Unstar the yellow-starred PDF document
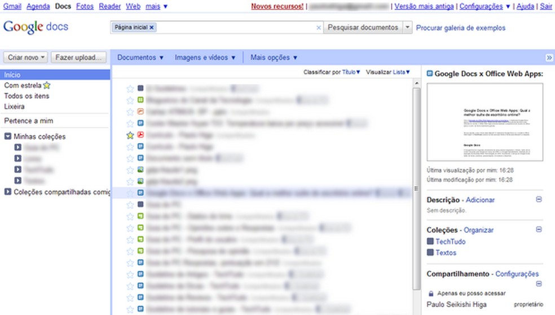This screenshot has height=315, width=555. click(130, 135)
